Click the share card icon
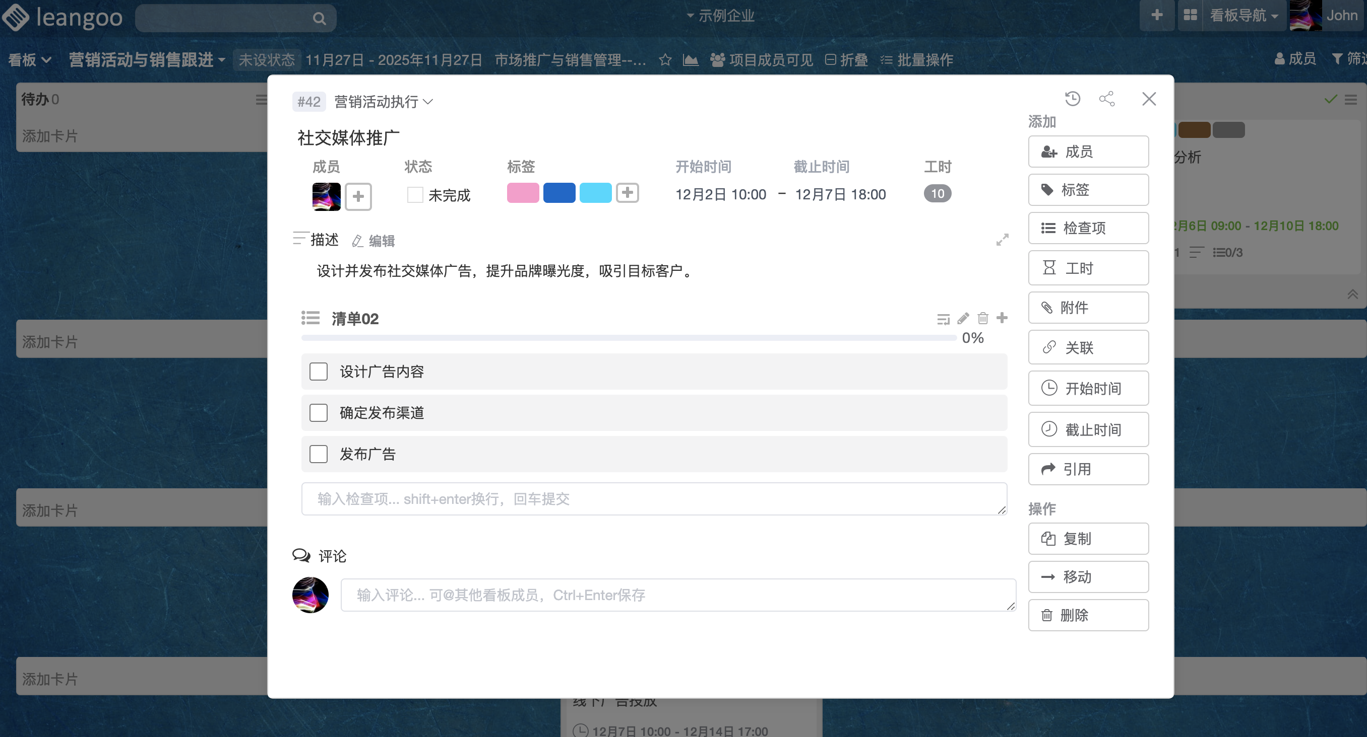This screenshot has width=1367, height=737. [x=1106, y=99]
